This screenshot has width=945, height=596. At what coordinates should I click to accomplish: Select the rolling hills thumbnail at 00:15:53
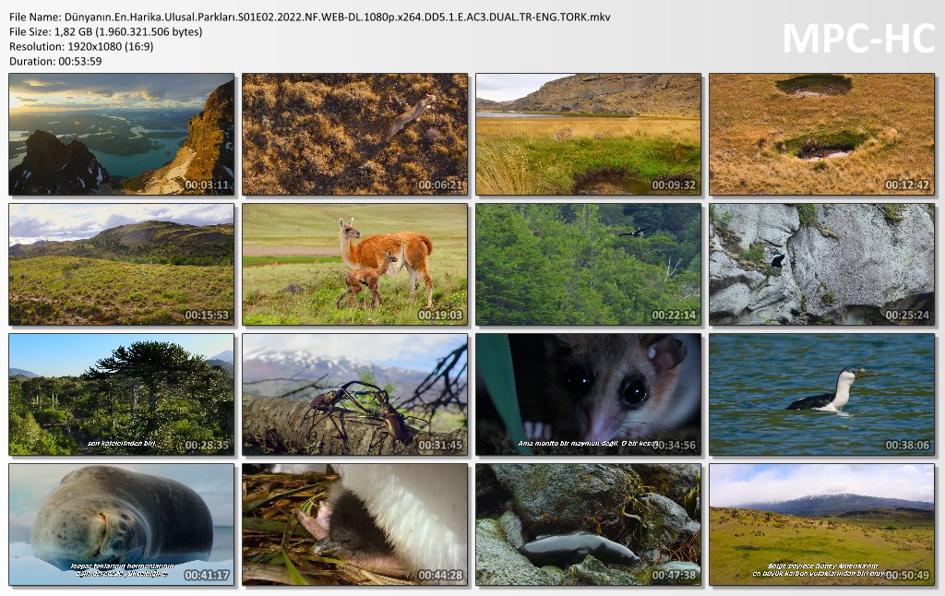(x=121, y=265)
